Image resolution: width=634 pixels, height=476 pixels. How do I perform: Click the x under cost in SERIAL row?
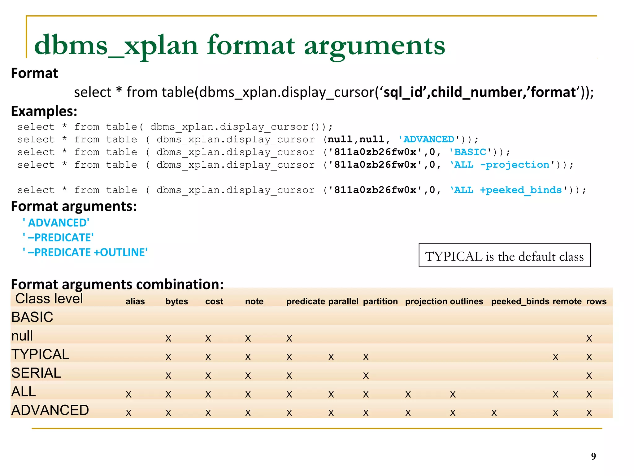click(208, 376)
